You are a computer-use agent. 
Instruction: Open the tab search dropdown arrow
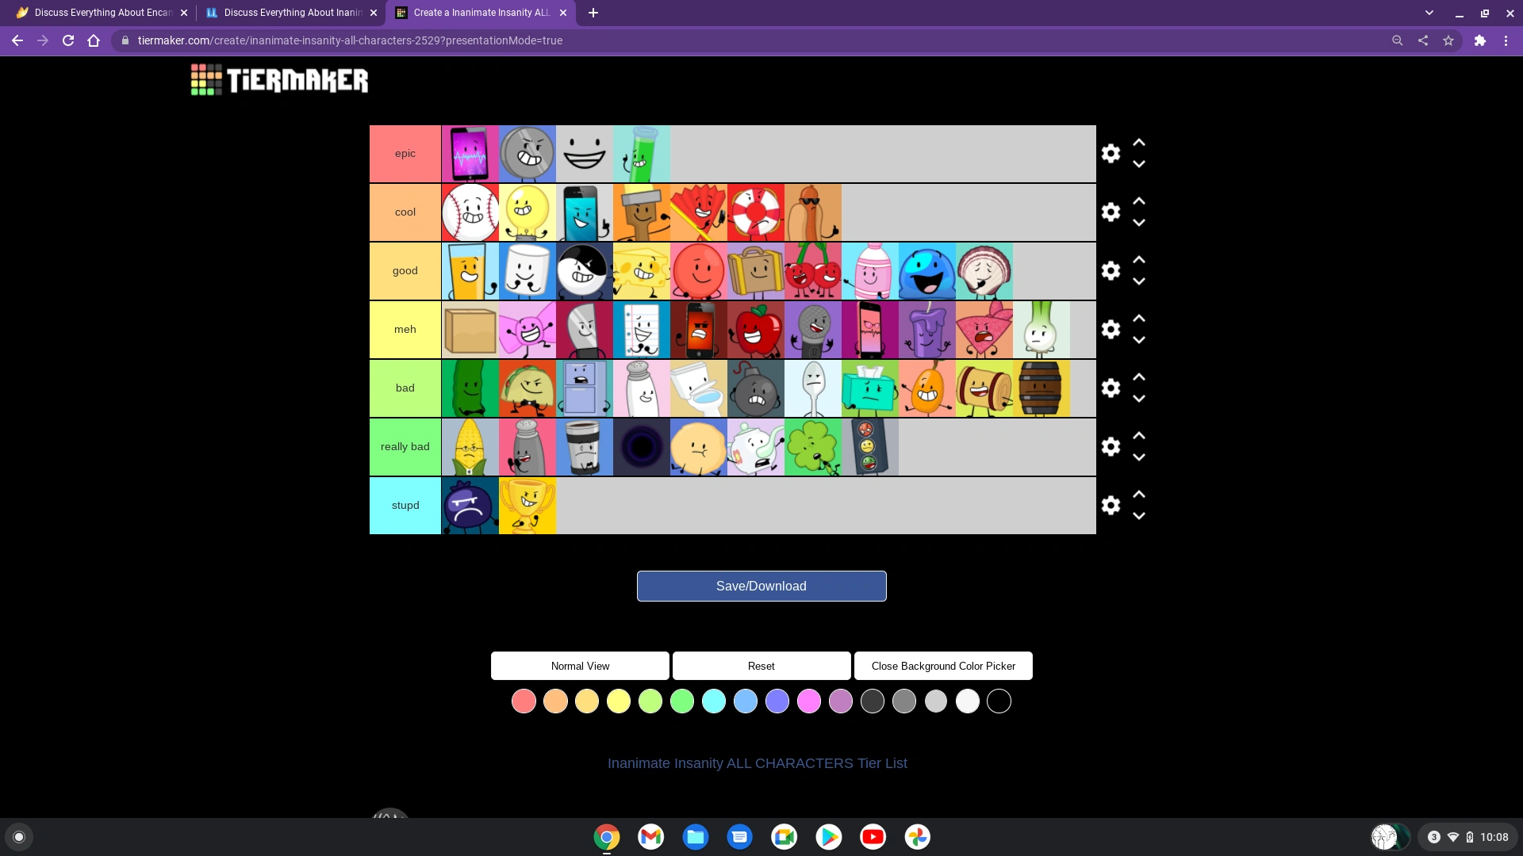click(1430, 13)
